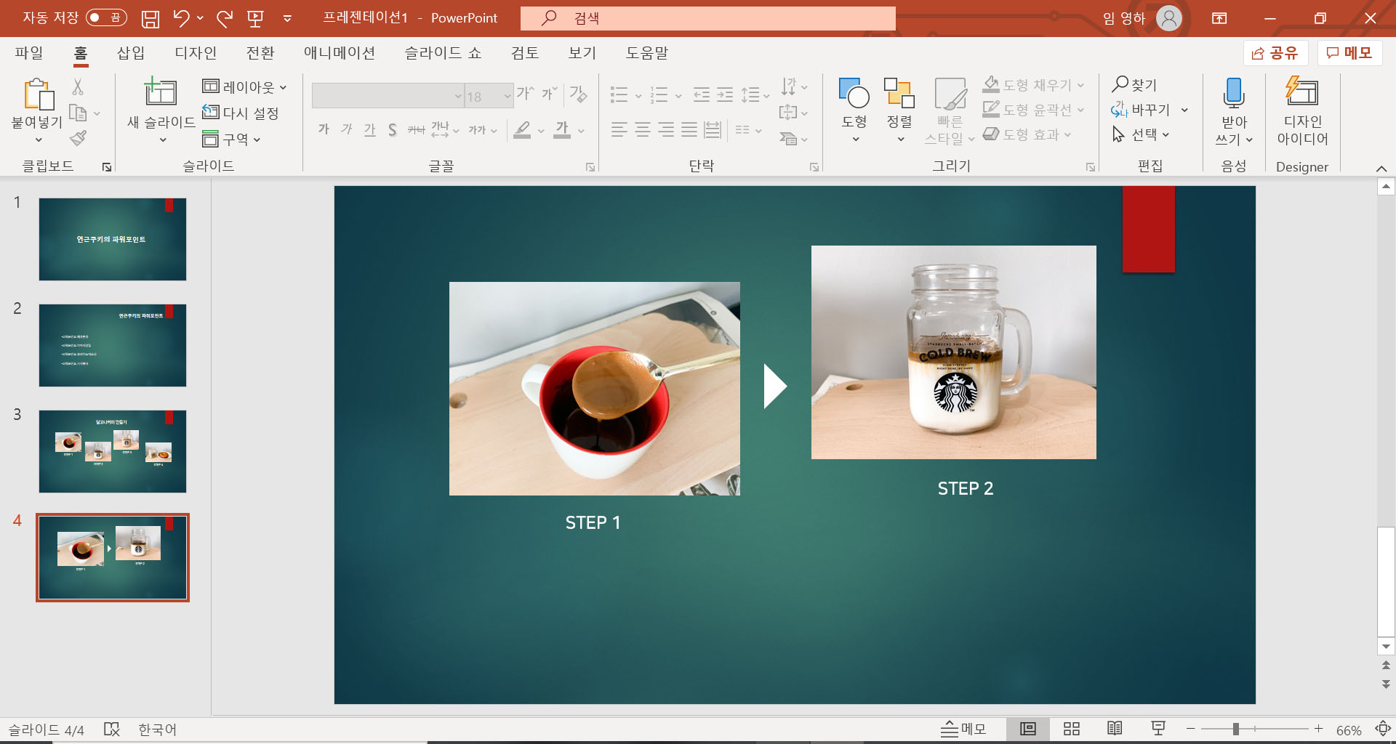Click the Format Painter brush icon
This screenshot has width=1396, height=744.
(x=79, y=138)
